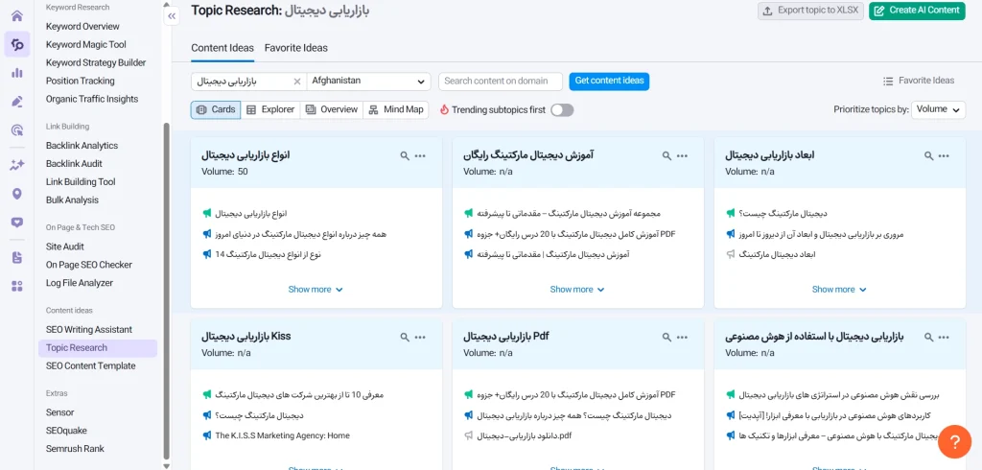Click the green megaphone beside دیجیتال مارکتینگ چیست؟ in ابعاد card
This screenshot has height=470, width=982.
731,214
